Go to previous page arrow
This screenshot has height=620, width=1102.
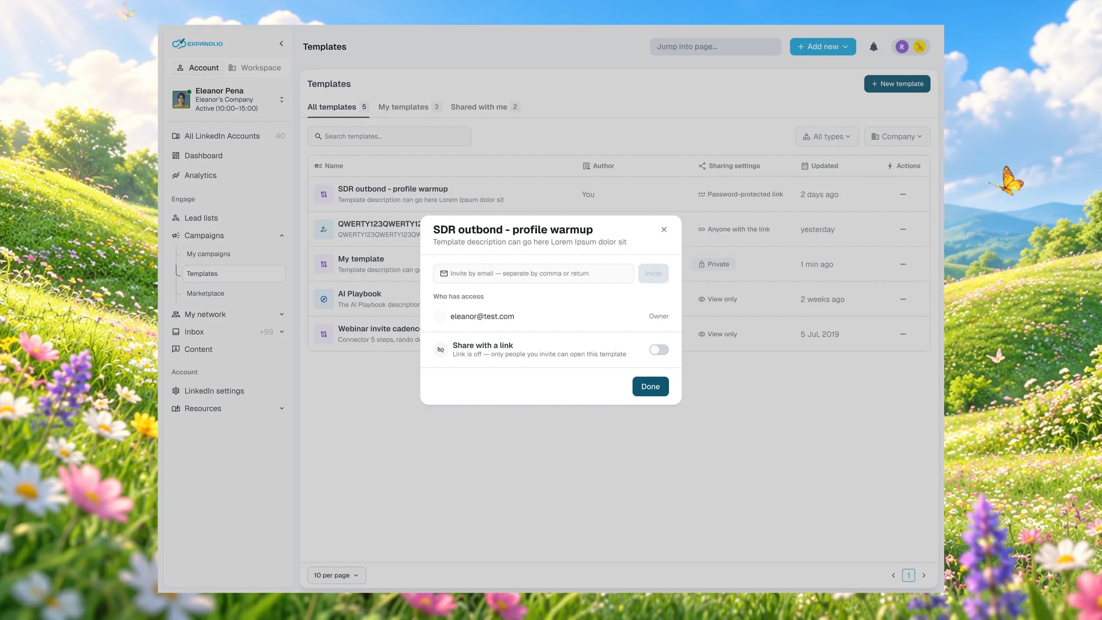(893, 575)
